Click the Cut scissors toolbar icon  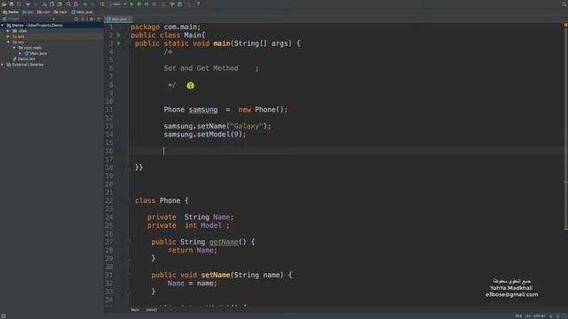pyautogui.click(x=44, y=4)
